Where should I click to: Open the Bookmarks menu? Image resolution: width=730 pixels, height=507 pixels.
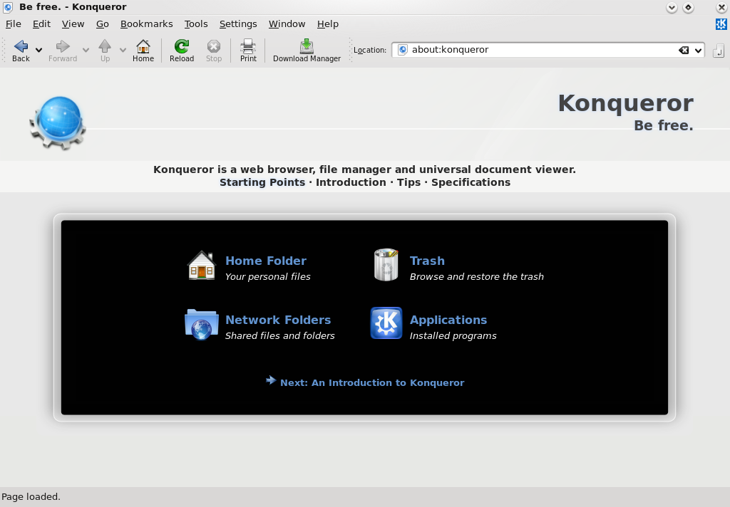point(147,23)
